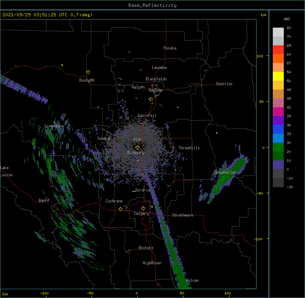Click the dBZ legend heading
The image size is (305, 298).
pos(287,19)
